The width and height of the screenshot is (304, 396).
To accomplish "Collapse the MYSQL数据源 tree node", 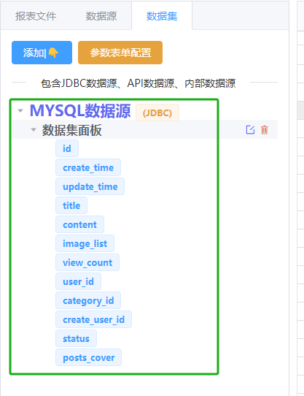I will 20,110.
